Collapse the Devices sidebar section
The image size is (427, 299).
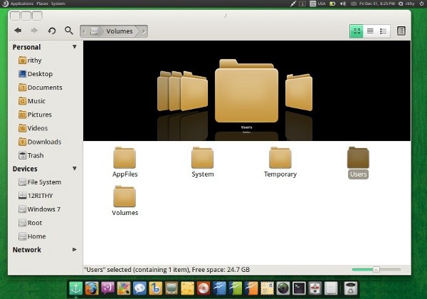[x=75, y=169]
